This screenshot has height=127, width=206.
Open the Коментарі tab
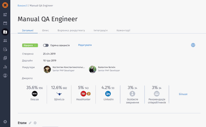coord(123,30)
